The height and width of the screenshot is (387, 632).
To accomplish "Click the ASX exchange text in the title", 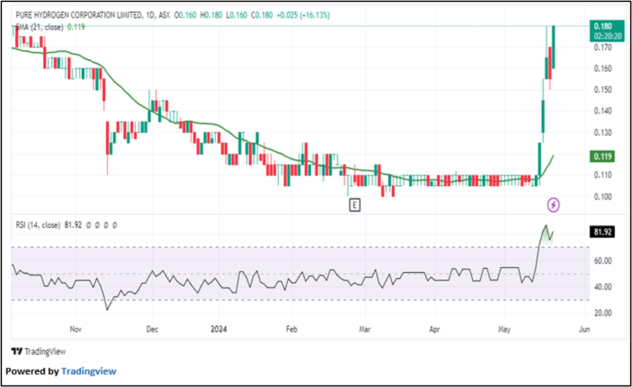I will click(164, 15).
